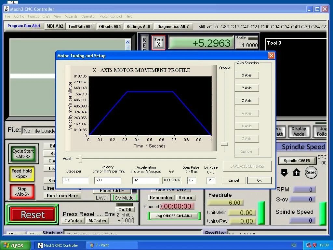Click the spindle speed increase arrow icon
This screenshot has width=333, height=250.
(x=297, y=173)
